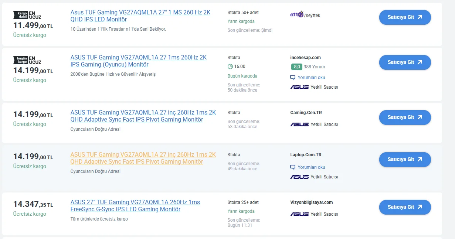Open the 'IPS Gaming (Oyuncu) Monitör' product link
This screenshot has width=455, height=239.
click(x=139, y=61)
